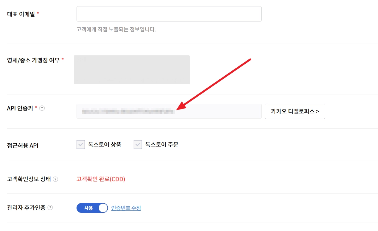Screen dimensions: 378x231
Task: Select the 영세/중소 가맹점 여부 label
Action: pyautogui.click(x=33, y=60)
